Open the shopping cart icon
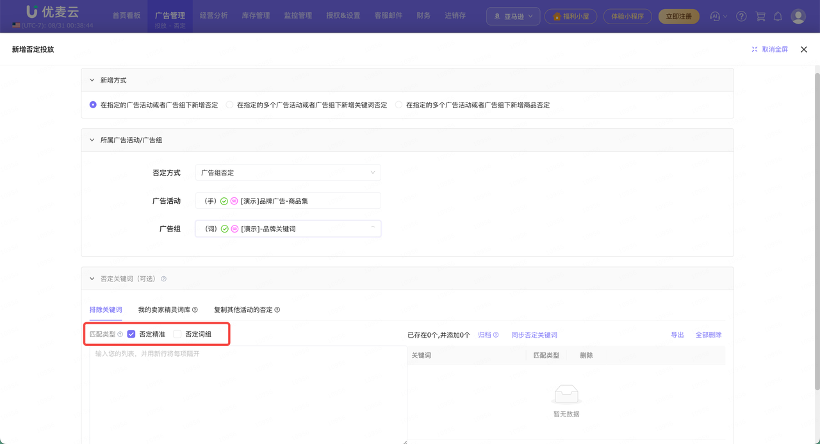The height and width of the screenshot is (444, 820). click(x=760, y=16)
